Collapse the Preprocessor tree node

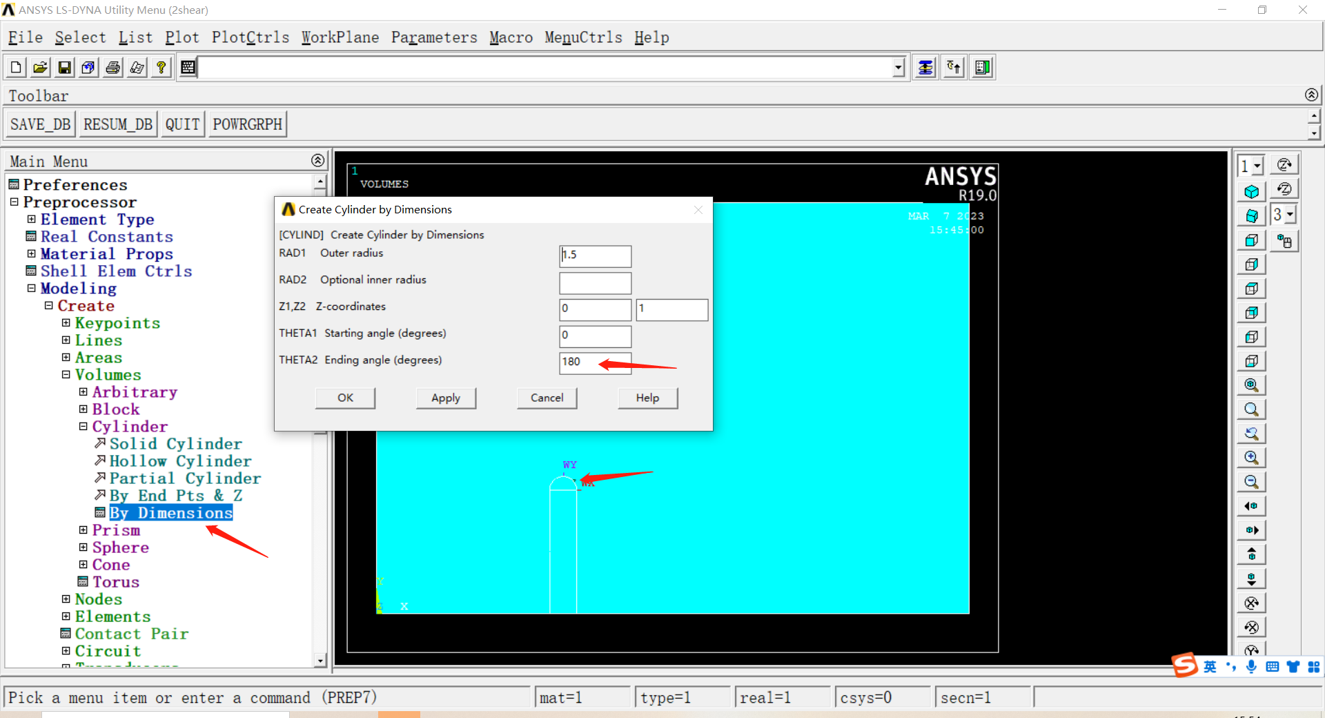[x=14, y=202]
